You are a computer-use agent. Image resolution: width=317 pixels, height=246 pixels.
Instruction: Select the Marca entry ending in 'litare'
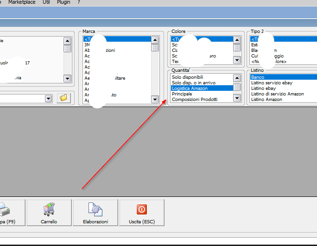click(117, 78)
